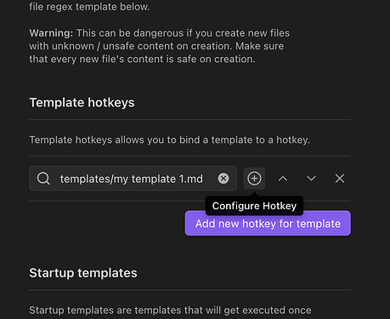Click the 'file regex template below' text
The width and height of the screenshot is (390, 319).
pos(89,7)
